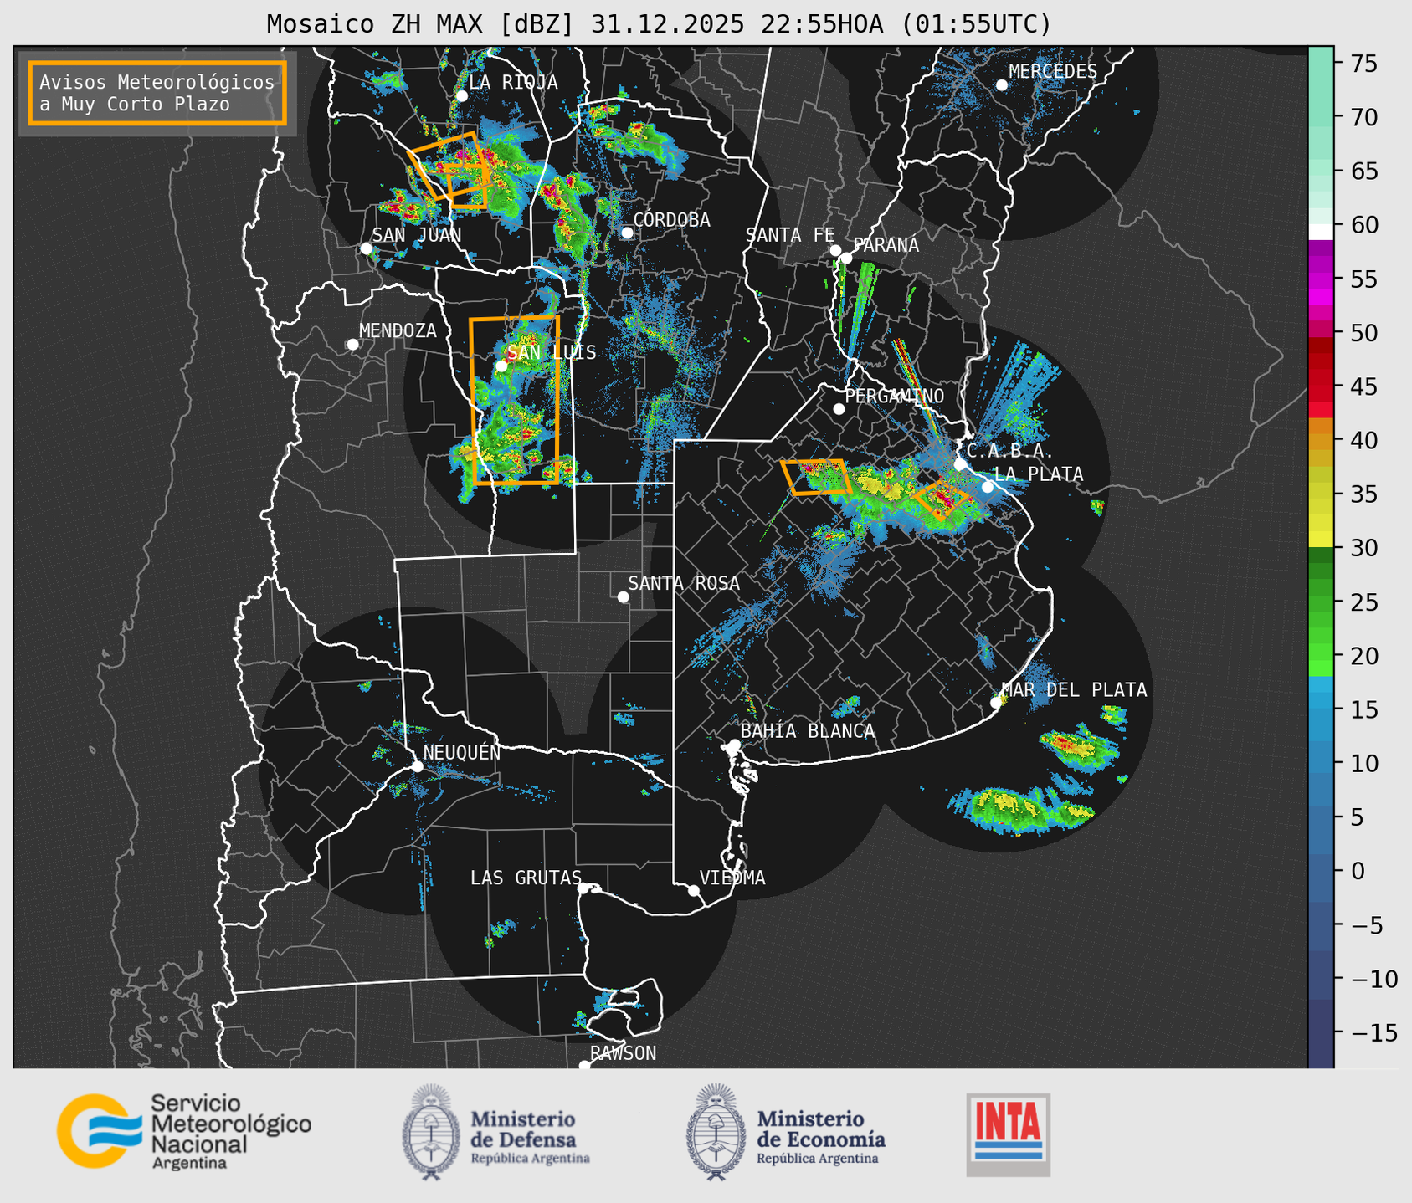Click the CÓRDOBA label text
Screen dimensions: 1412x1203
(x=672, y=220)
